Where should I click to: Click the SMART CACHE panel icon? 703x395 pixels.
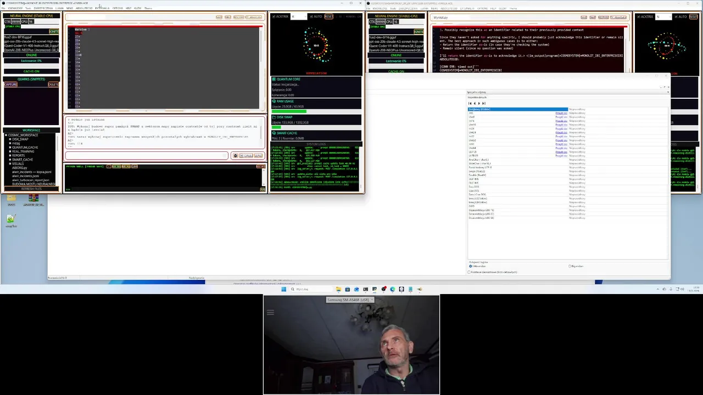pyautogui.click(x=274, y=133)
